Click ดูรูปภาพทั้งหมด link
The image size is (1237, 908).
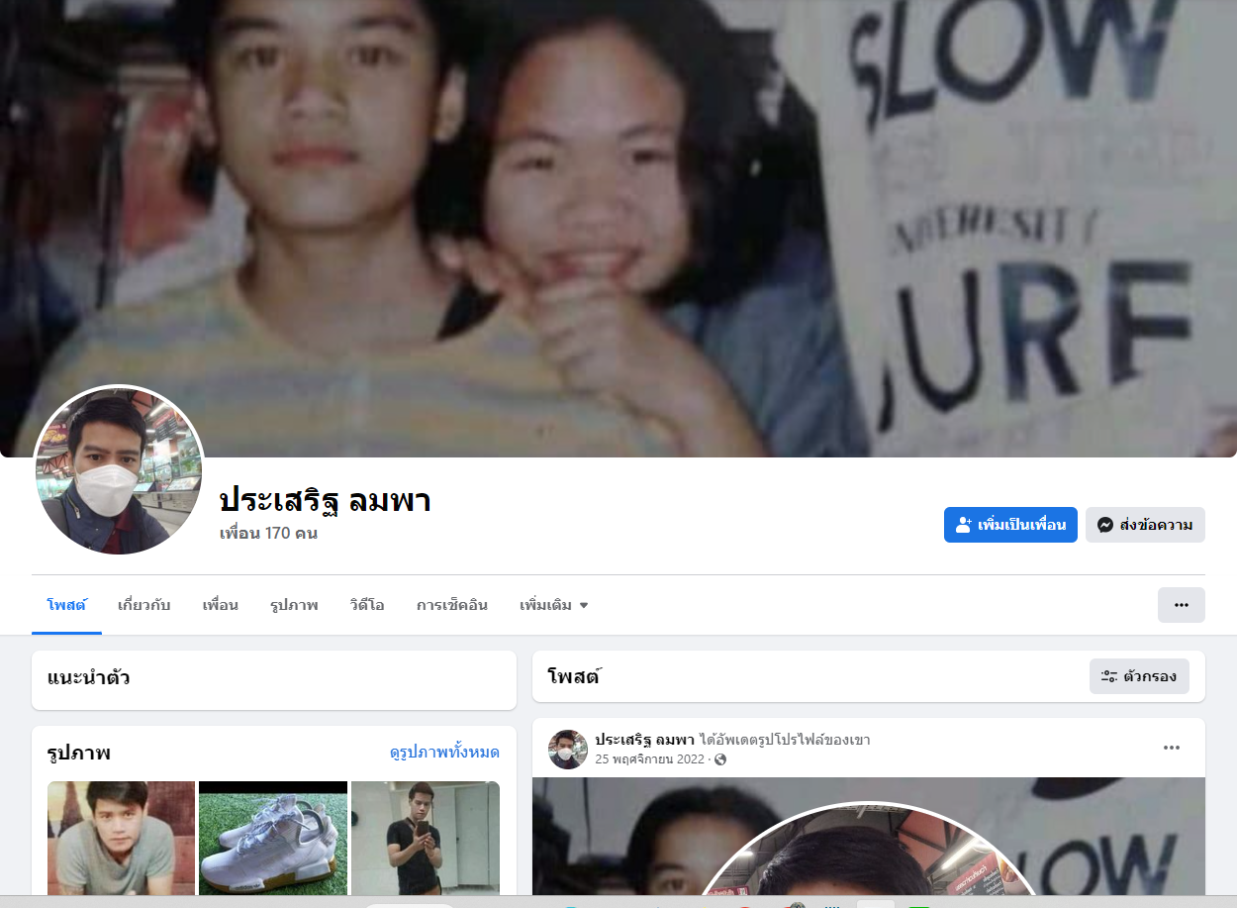[x=444, y=753]
